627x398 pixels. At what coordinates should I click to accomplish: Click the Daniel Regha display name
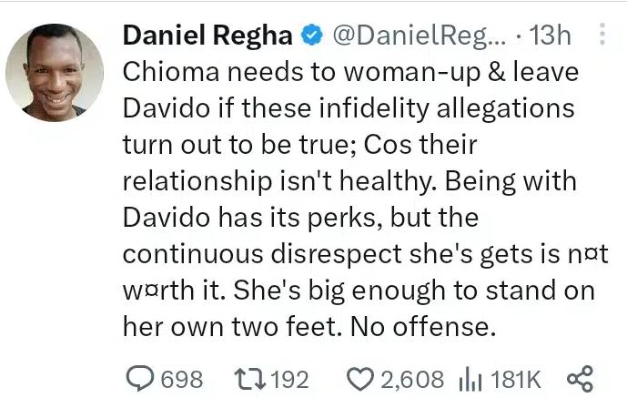click(x=207, y=36)
